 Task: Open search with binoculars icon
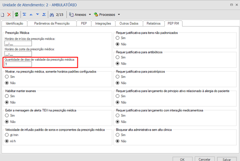click(x=52, y=15)
